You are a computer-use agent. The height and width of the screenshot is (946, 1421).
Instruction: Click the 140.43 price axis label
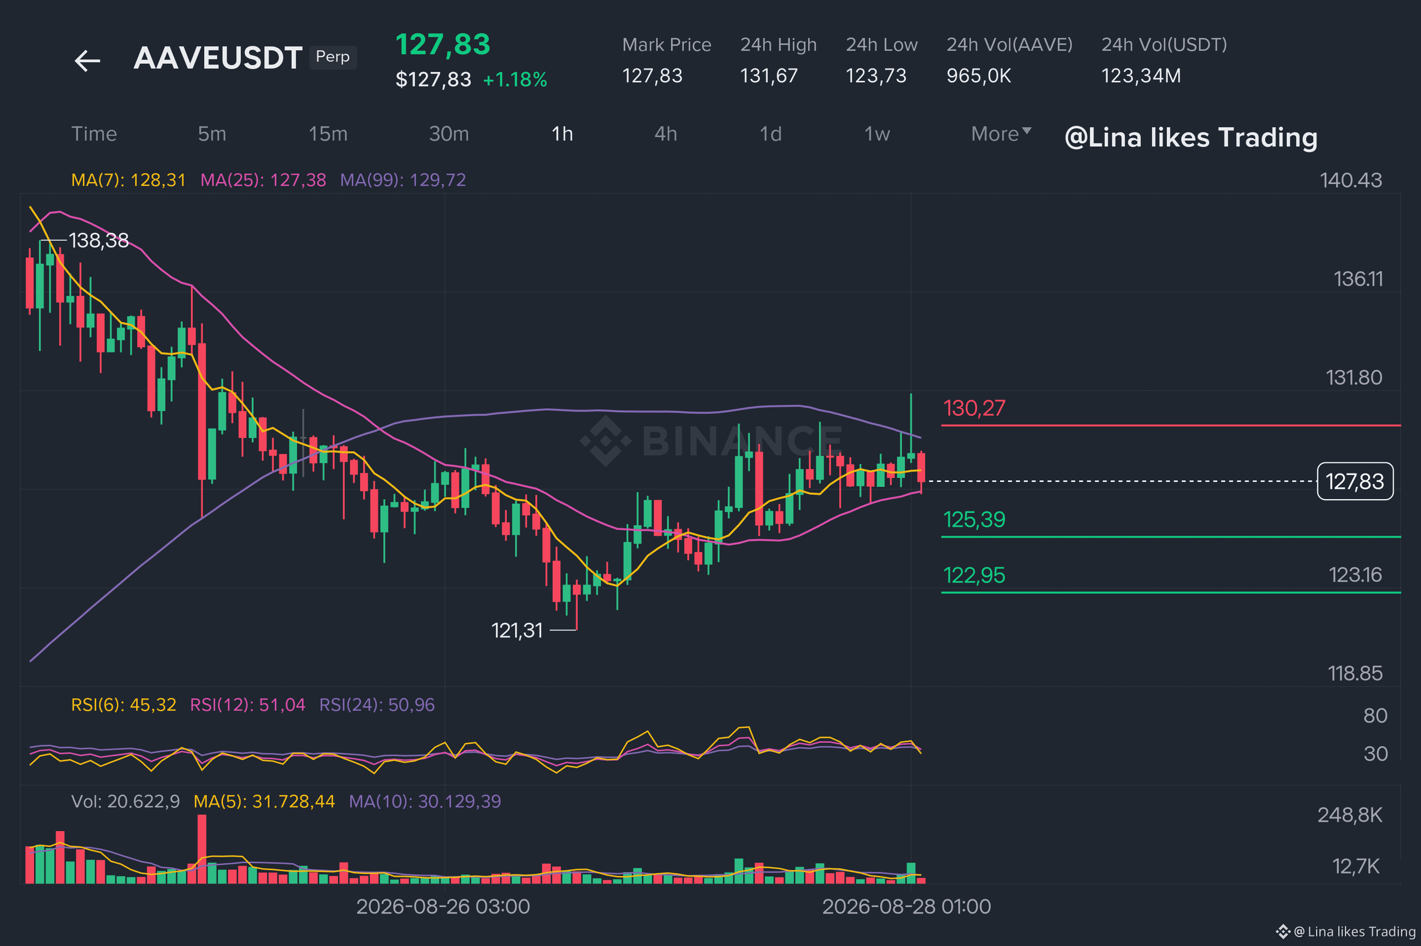(x=1351, y=180)
